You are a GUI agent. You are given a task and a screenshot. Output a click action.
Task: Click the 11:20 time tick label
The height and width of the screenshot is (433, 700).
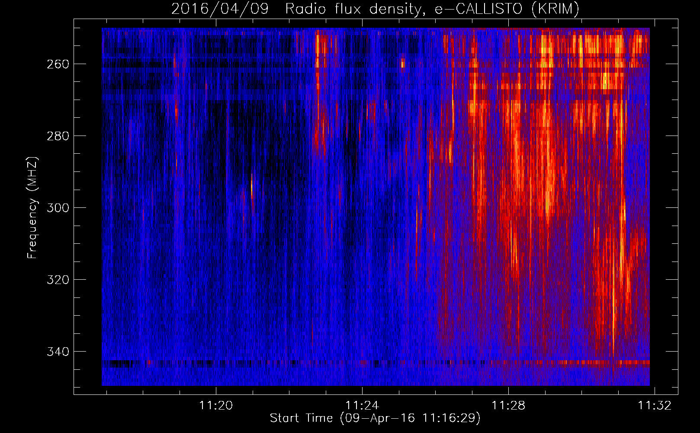(x=215, y=405)
